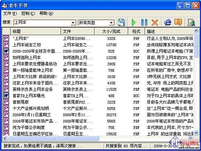Click the vertical scrollbar down arrow
This screenshot has height=151, width=201.
[196, 133]
